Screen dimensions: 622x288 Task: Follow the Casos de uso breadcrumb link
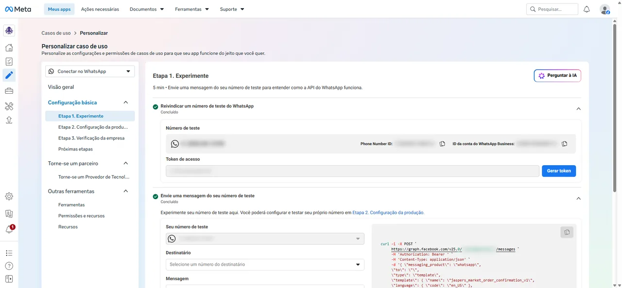point(56,33)
